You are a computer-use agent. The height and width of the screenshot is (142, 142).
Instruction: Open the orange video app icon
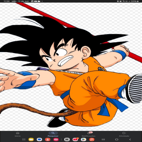point(92,140)
